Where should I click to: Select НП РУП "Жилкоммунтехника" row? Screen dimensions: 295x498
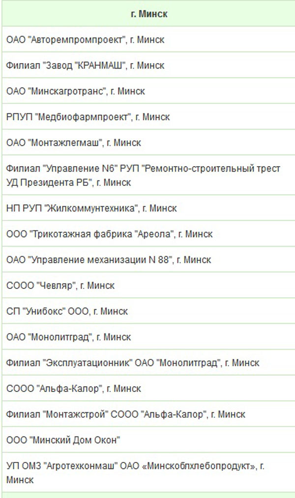pos(91,208)
